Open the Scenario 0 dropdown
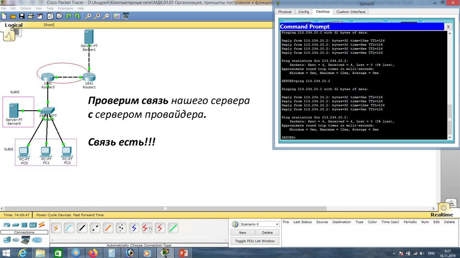 259,224
